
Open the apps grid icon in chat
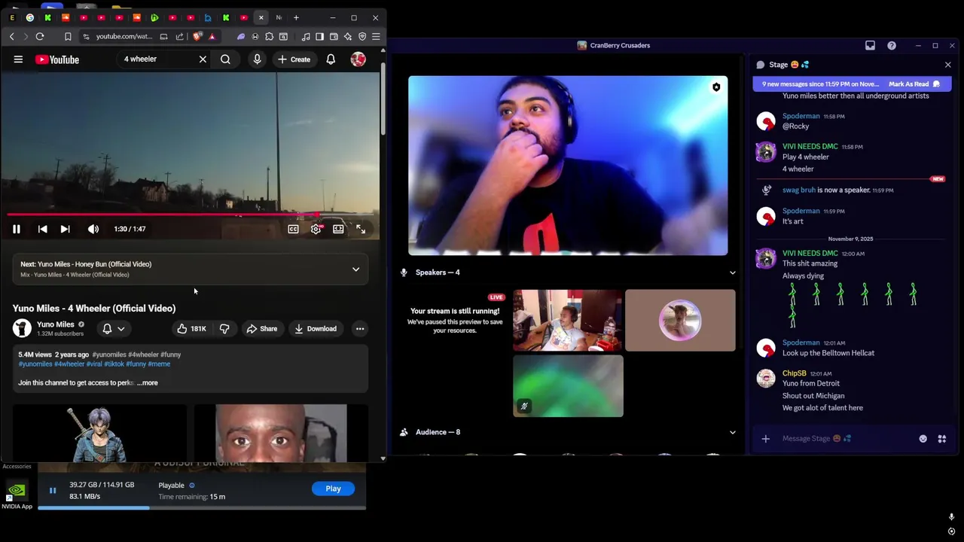coord(941,438)
